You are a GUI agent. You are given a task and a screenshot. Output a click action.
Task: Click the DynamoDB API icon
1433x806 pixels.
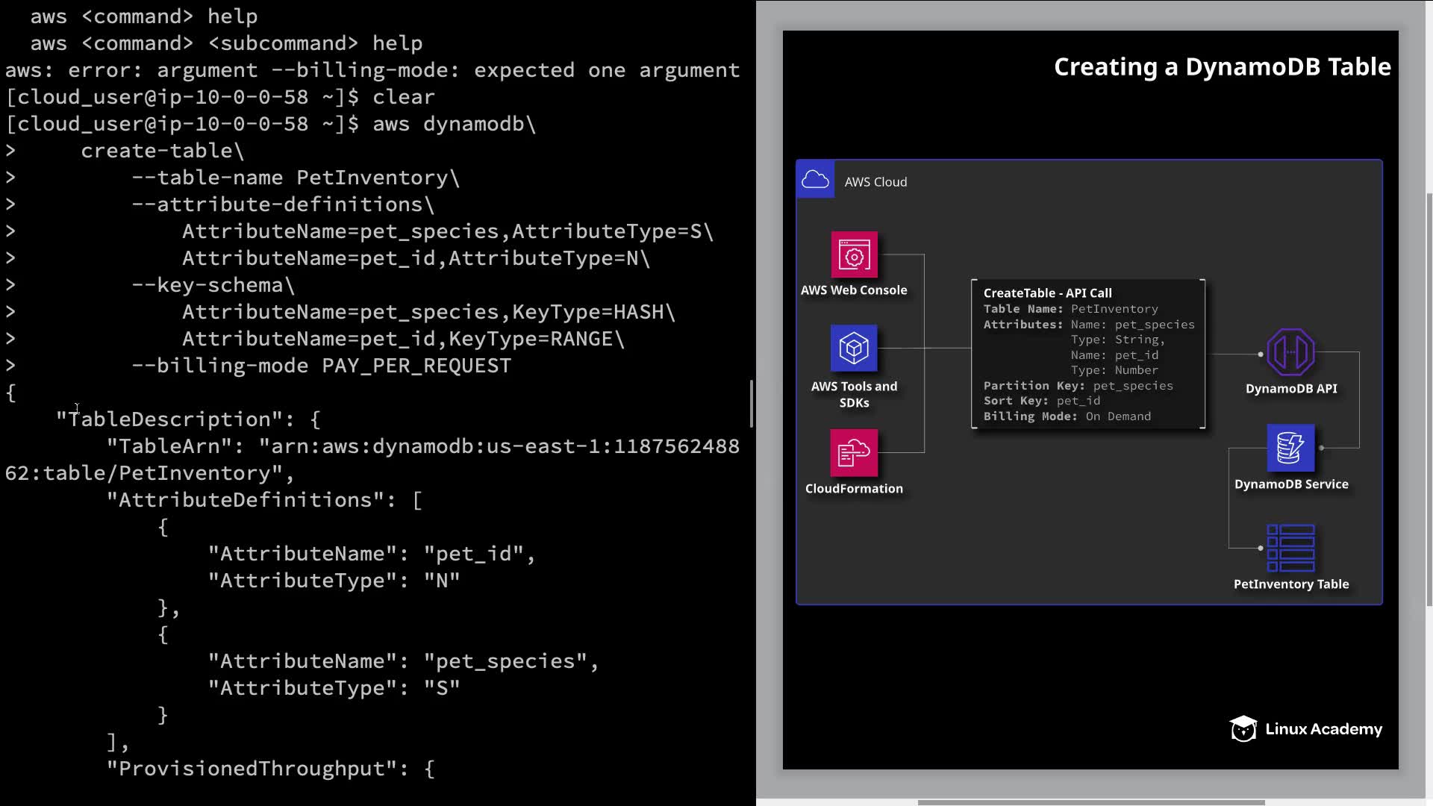tap(1290, 352)
